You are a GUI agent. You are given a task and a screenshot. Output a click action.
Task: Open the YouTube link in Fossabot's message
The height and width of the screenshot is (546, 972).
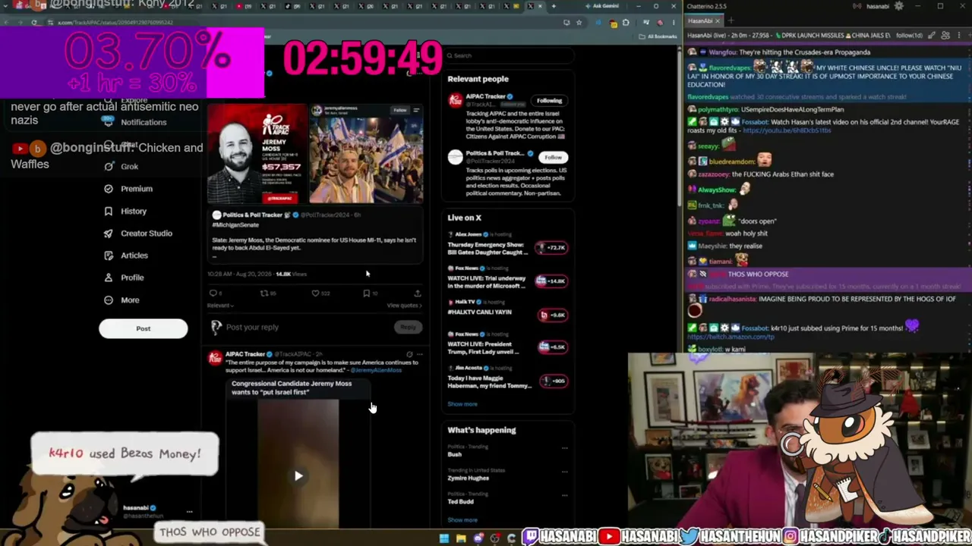click(x=787, y=130)
